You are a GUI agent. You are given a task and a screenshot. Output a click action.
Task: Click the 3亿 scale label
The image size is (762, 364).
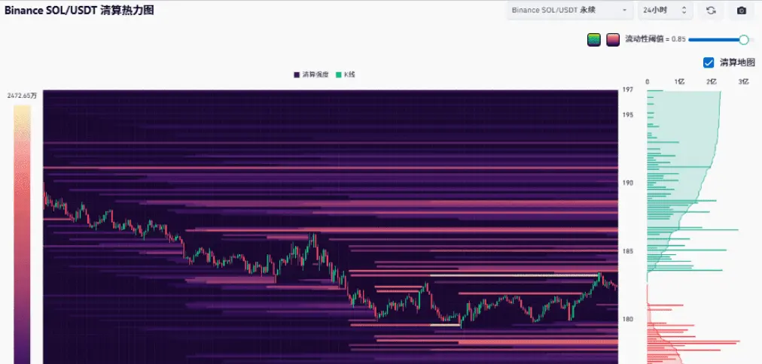coord(743,81)
